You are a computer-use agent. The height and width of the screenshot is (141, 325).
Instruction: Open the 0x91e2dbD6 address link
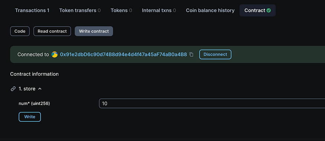(x=123, y=55)
